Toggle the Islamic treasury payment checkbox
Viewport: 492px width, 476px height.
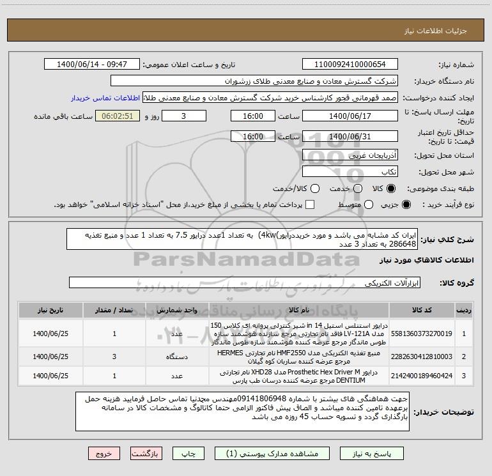(x=310, y=204)
